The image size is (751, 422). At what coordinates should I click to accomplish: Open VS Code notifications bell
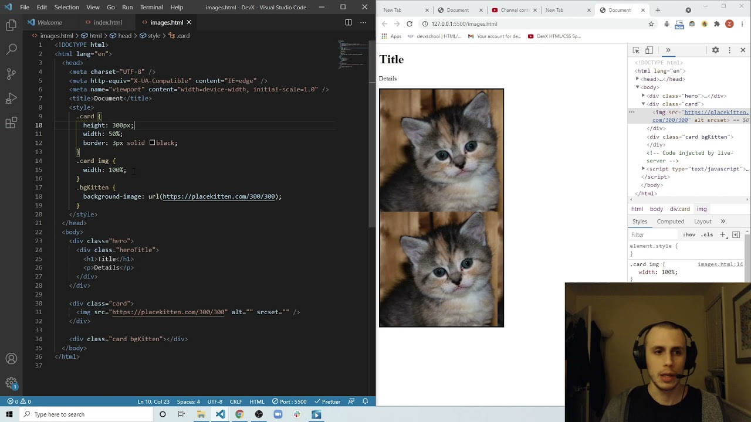coord(365,401)
